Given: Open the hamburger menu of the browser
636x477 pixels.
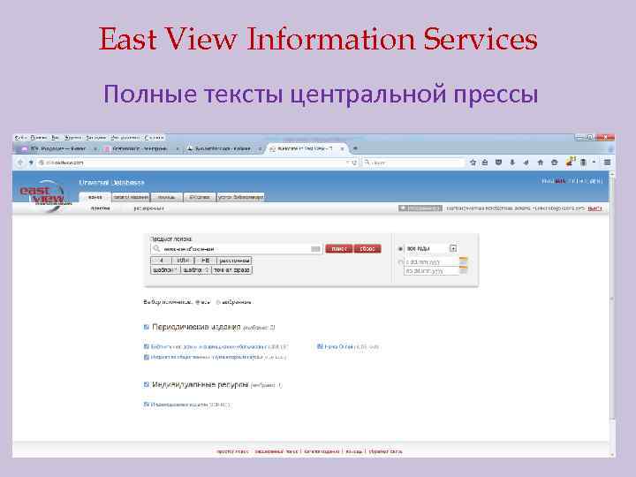Looking at the screenshot, I should point(607,163).
